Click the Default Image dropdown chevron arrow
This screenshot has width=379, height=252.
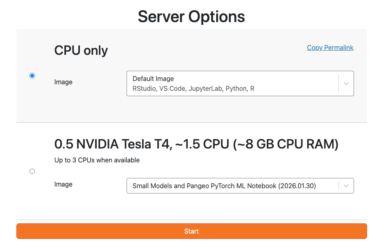(346, 84)
